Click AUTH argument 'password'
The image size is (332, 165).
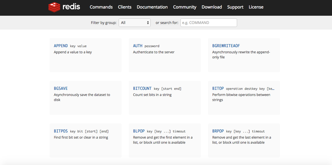pyautogui.click(x=152, y=46)
